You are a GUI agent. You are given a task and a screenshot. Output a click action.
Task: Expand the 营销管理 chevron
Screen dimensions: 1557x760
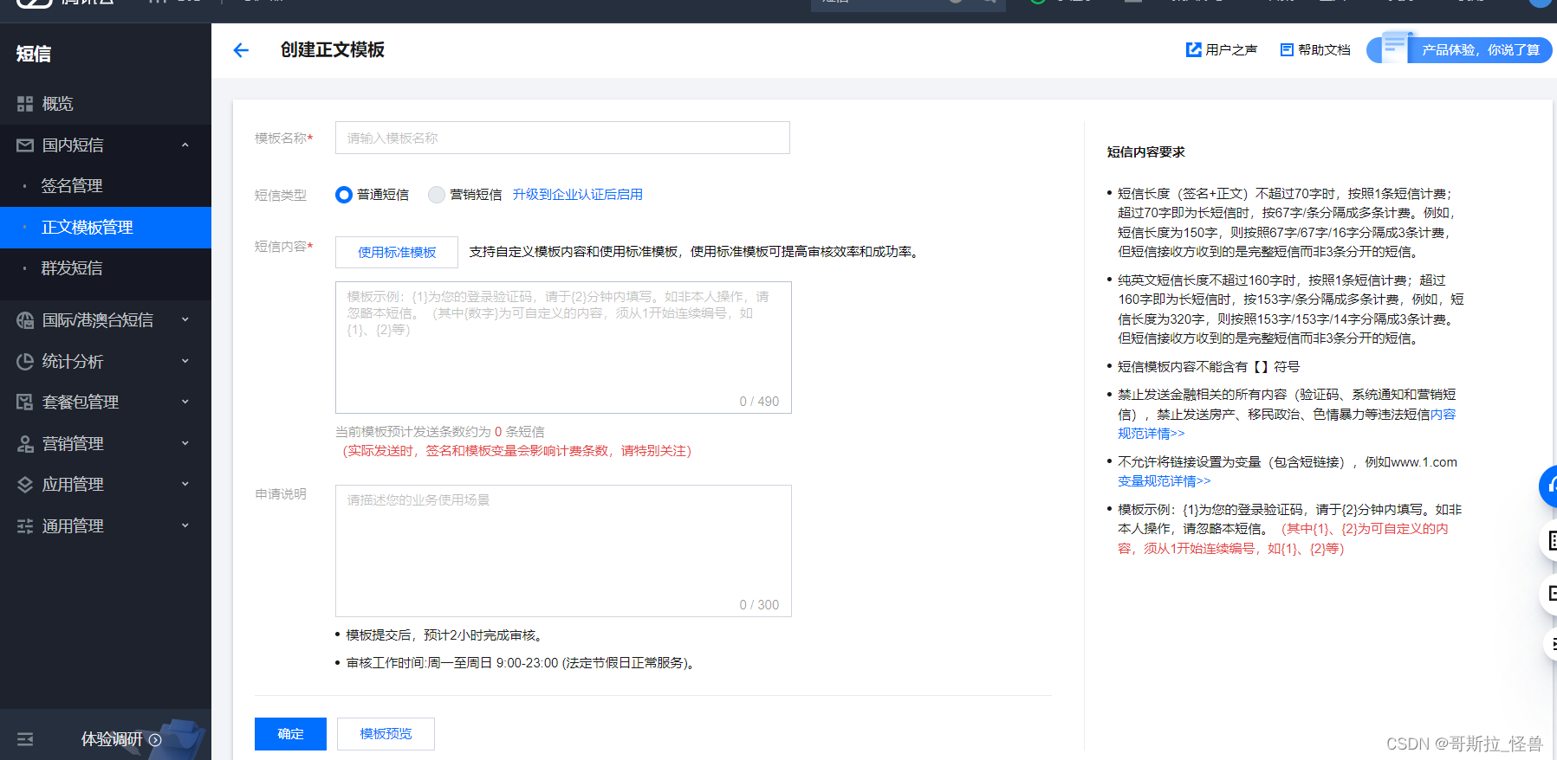185,444
